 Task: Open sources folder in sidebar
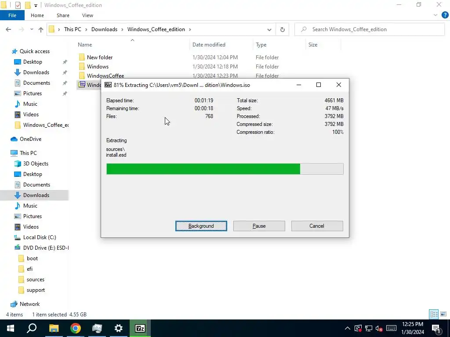35,280
